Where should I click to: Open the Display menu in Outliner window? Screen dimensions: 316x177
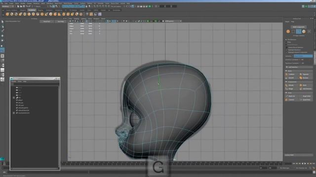click(13, 82)
